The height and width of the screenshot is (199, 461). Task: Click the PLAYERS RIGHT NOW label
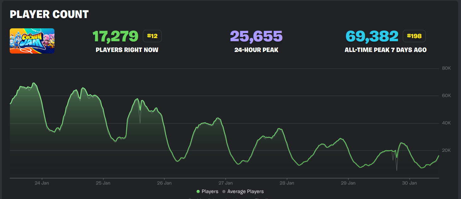(x=127, y=50)
